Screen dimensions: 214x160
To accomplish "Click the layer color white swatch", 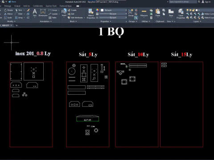I will [x=197, y=10].
